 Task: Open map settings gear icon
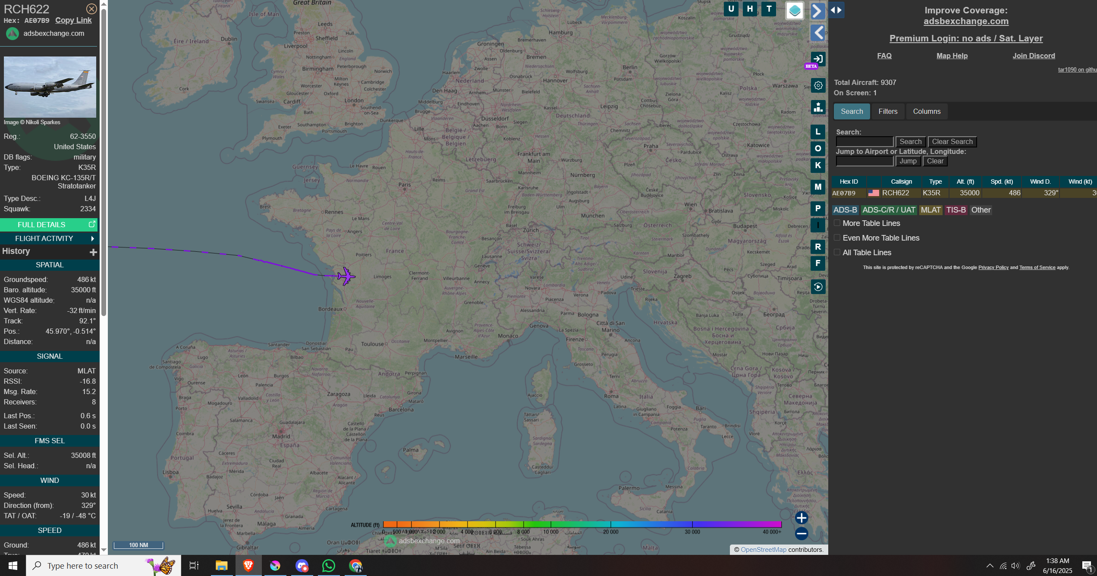tap(818, 85)
